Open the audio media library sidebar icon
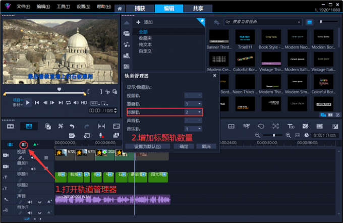The height and width of the screenshot is (223, 343). coord(127,55)
